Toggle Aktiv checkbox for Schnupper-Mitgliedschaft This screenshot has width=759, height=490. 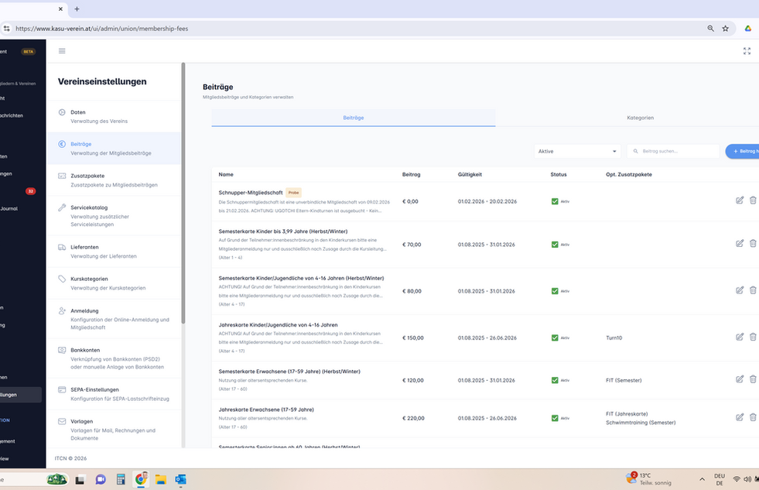click(555, 201)
